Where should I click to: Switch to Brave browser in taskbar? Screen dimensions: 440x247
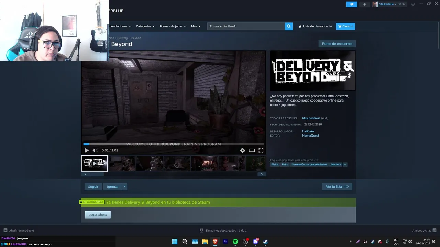point(215,242)
